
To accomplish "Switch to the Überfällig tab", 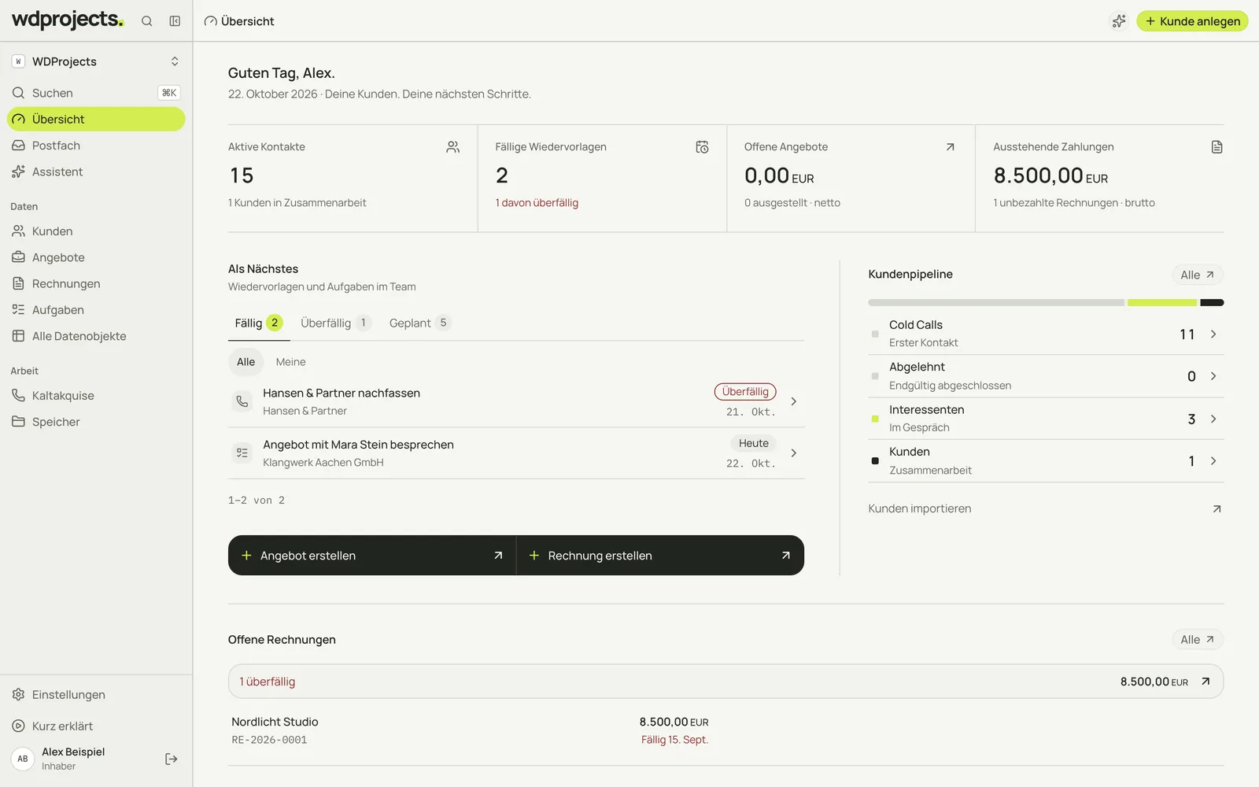I will pyautogui.click(x=336, y=323).
